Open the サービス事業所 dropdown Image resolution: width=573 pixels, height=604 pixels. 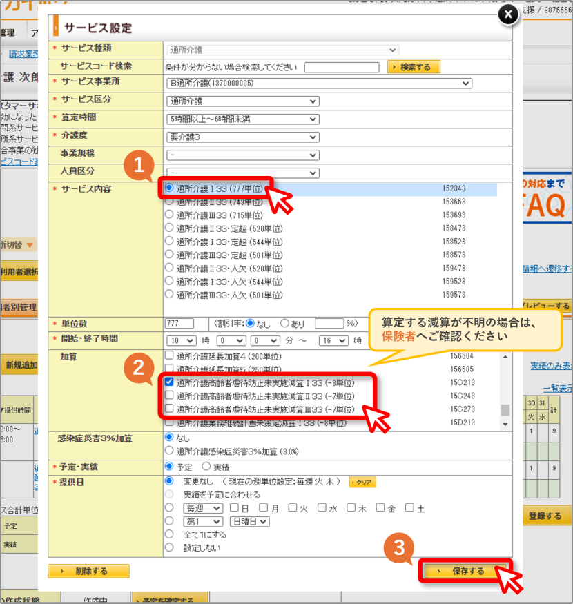(320, 84)
